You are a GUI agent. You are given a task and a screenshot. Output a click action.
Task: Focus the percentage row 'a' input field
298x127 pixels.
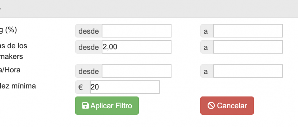pyautogui.click(x=248, y=31)
